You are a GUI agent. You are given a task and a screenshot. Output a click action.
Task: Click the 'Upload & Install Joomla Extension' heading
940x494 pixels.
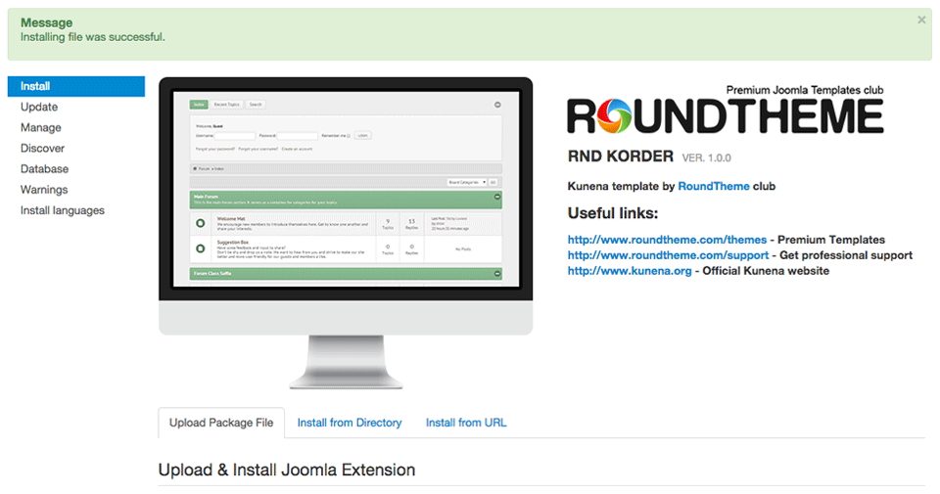click(x=287, y=471)
